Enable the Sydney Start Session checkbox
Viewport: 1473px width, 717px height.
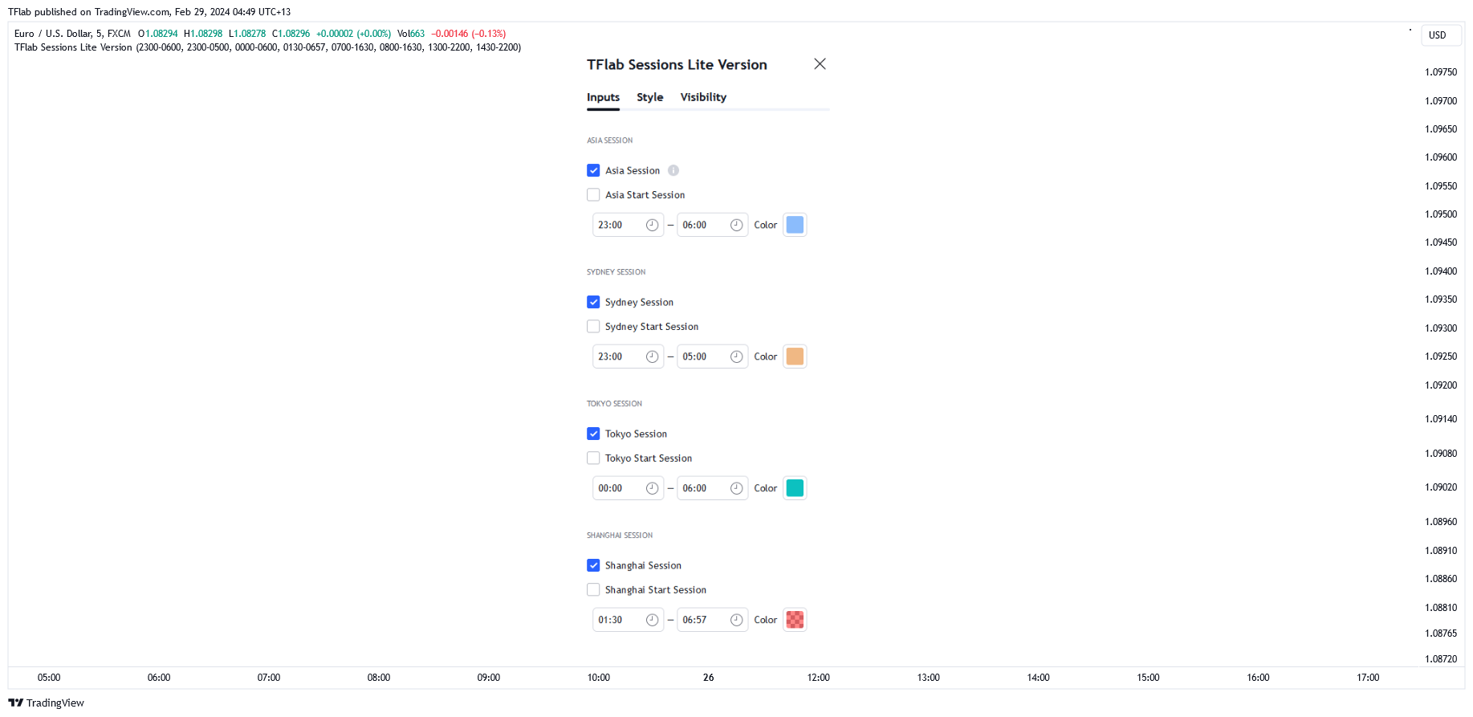(x=593, y=326)
